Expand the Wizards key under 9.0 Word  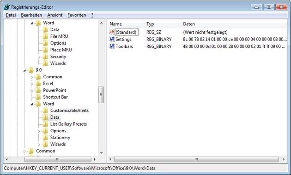pyautogui.click(x=39, y=145)
